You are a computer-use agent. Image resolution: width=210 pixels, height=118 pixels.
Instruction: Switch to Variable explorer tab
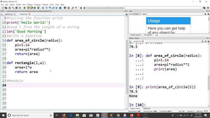136,35
